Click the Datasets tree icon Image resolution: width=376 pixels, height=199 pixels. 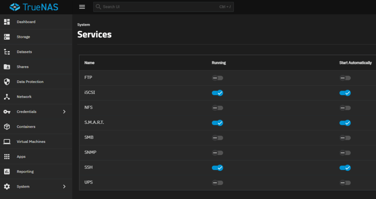pos(7,52)
